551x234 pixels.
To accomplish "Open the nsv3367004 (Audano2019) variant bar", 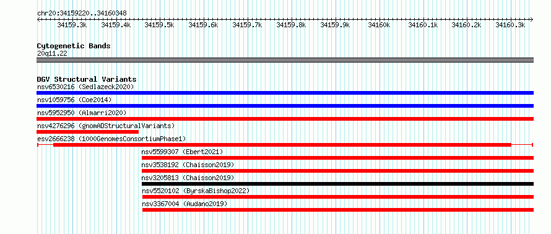I will click(x=338, y=210).
